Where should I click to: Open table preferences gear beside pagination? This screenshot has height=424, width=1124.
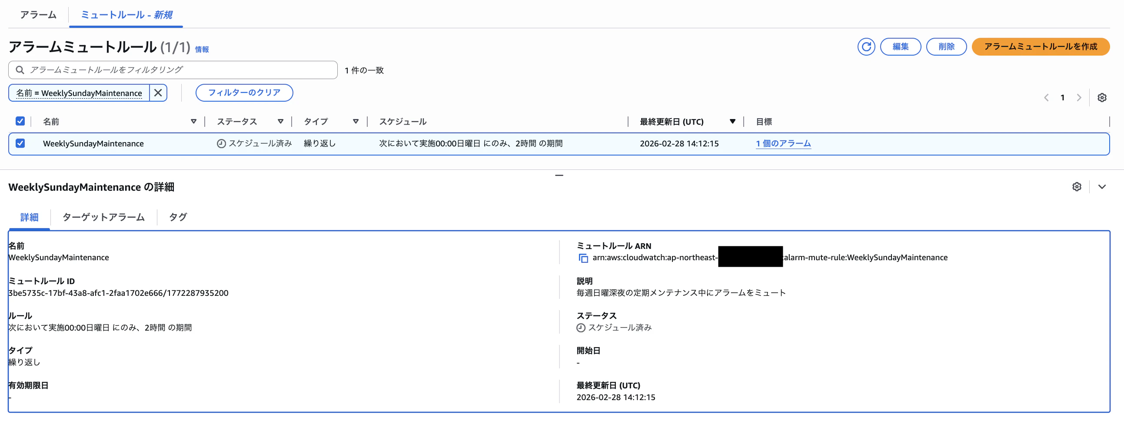click(x=1102, y=98)
